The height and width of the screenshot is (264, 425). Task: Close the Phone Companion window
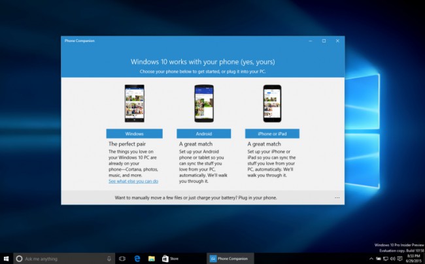(337, 41)
